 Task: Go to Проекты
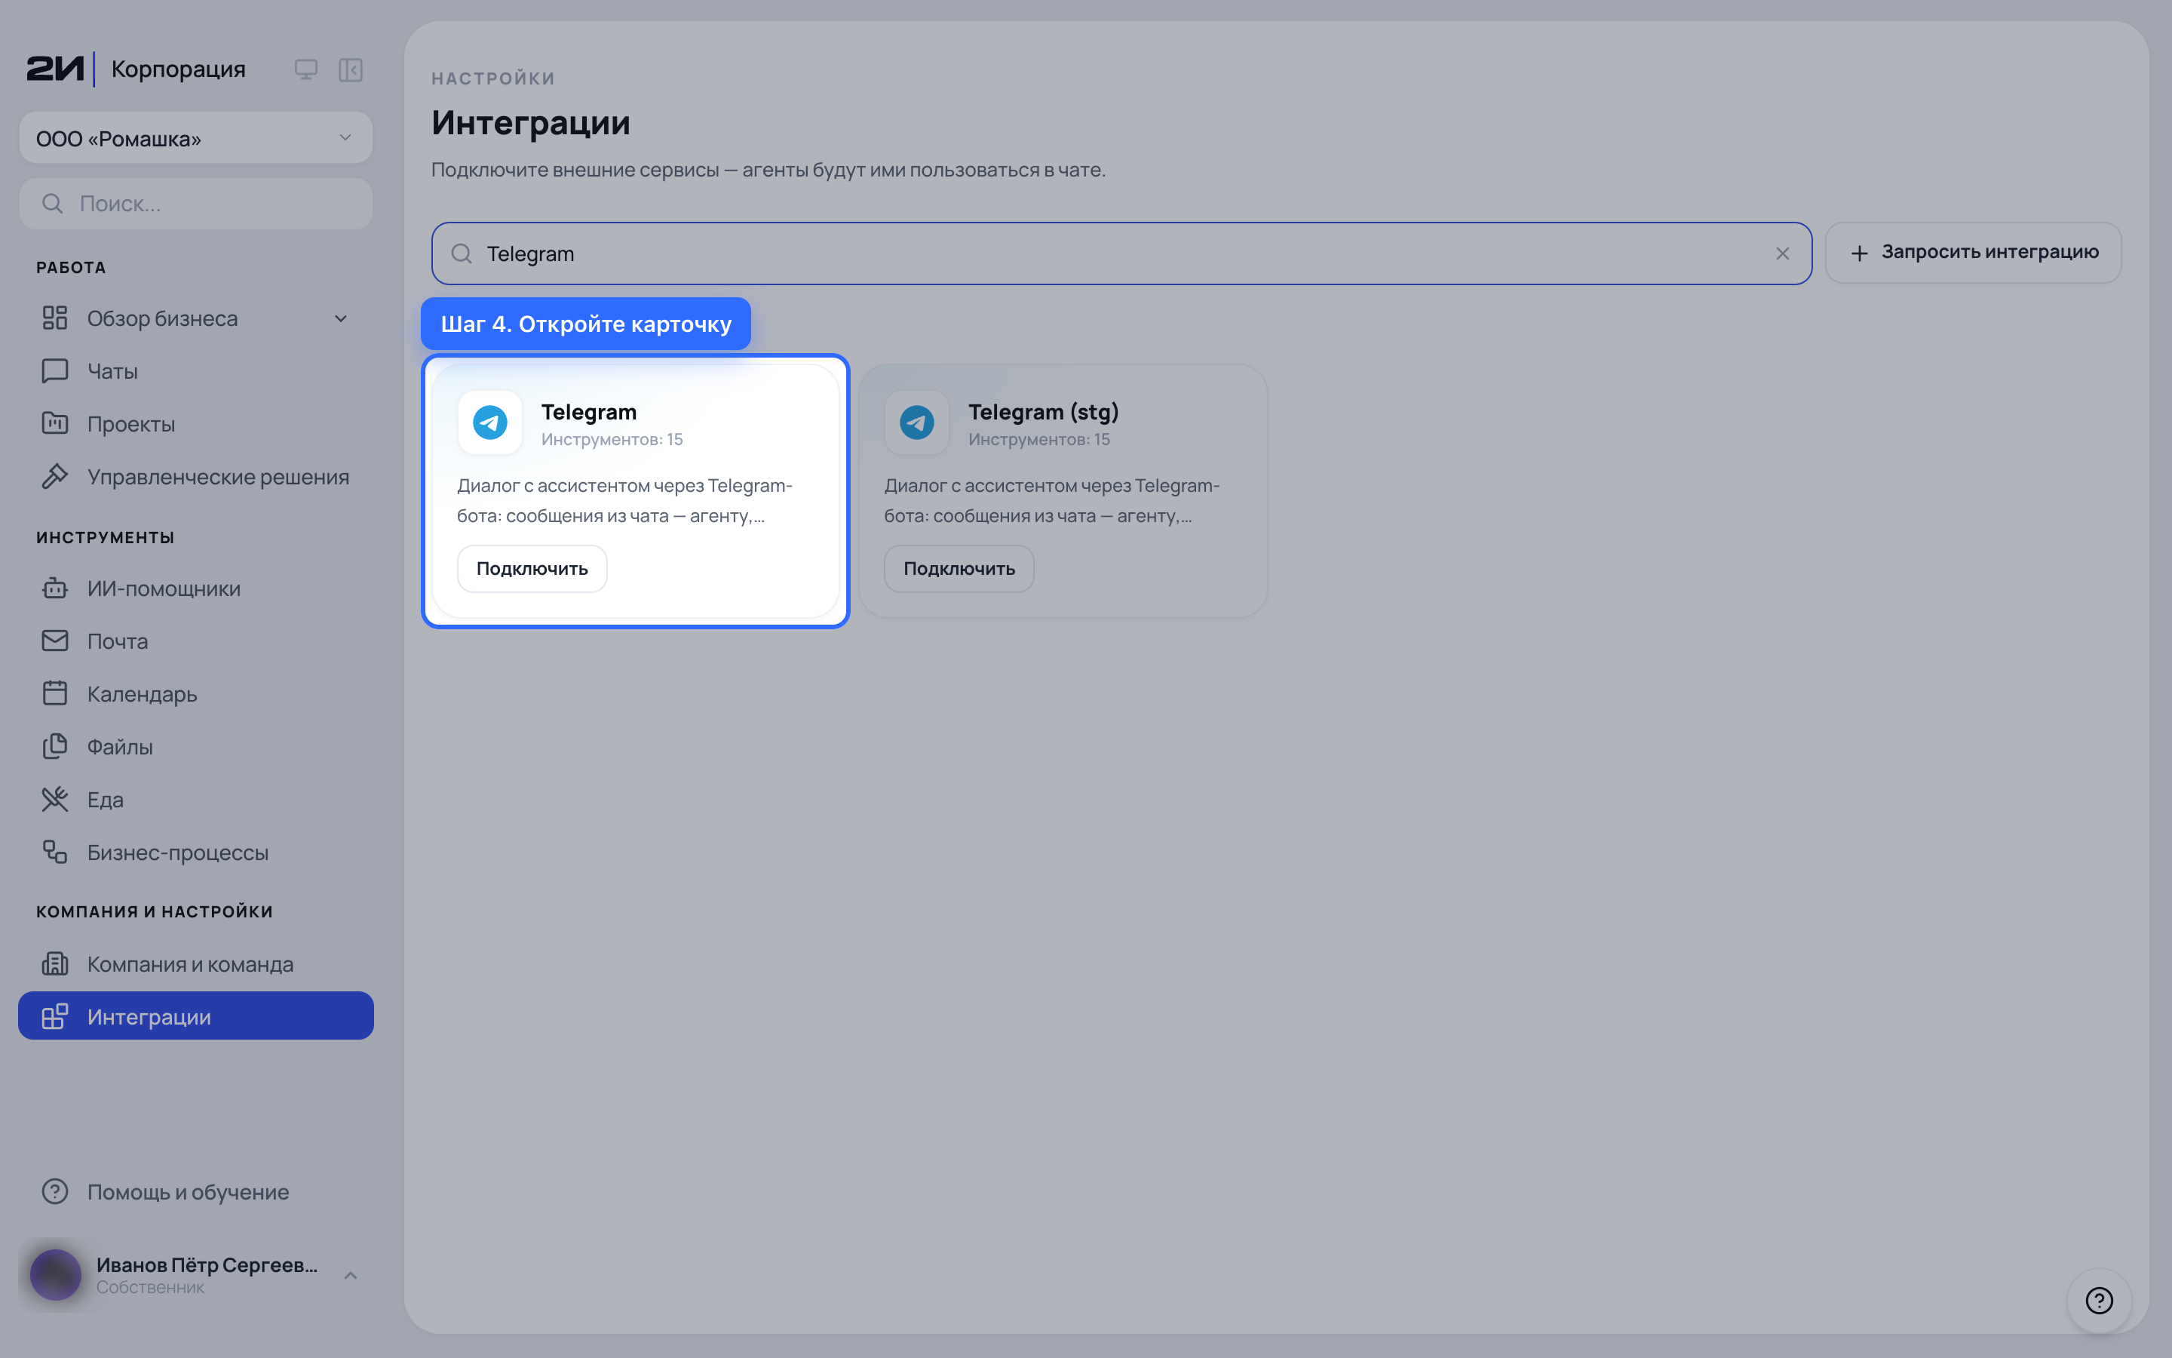195,424
